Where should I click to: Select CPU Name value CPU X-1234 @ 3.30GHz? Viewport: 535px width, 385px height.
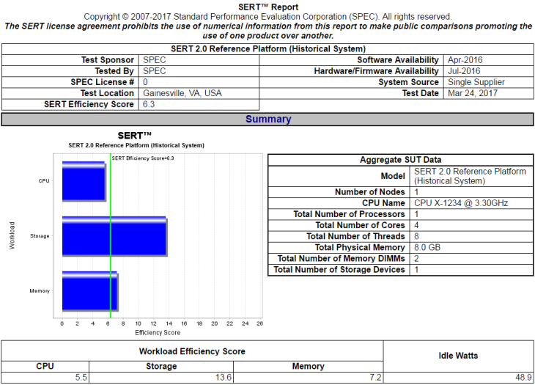(x=461, y=203)
